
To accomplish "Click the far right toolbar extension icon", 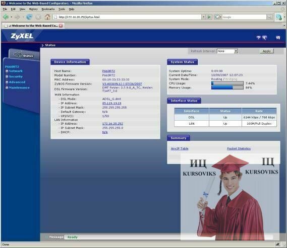I will [x=279, y=17].
